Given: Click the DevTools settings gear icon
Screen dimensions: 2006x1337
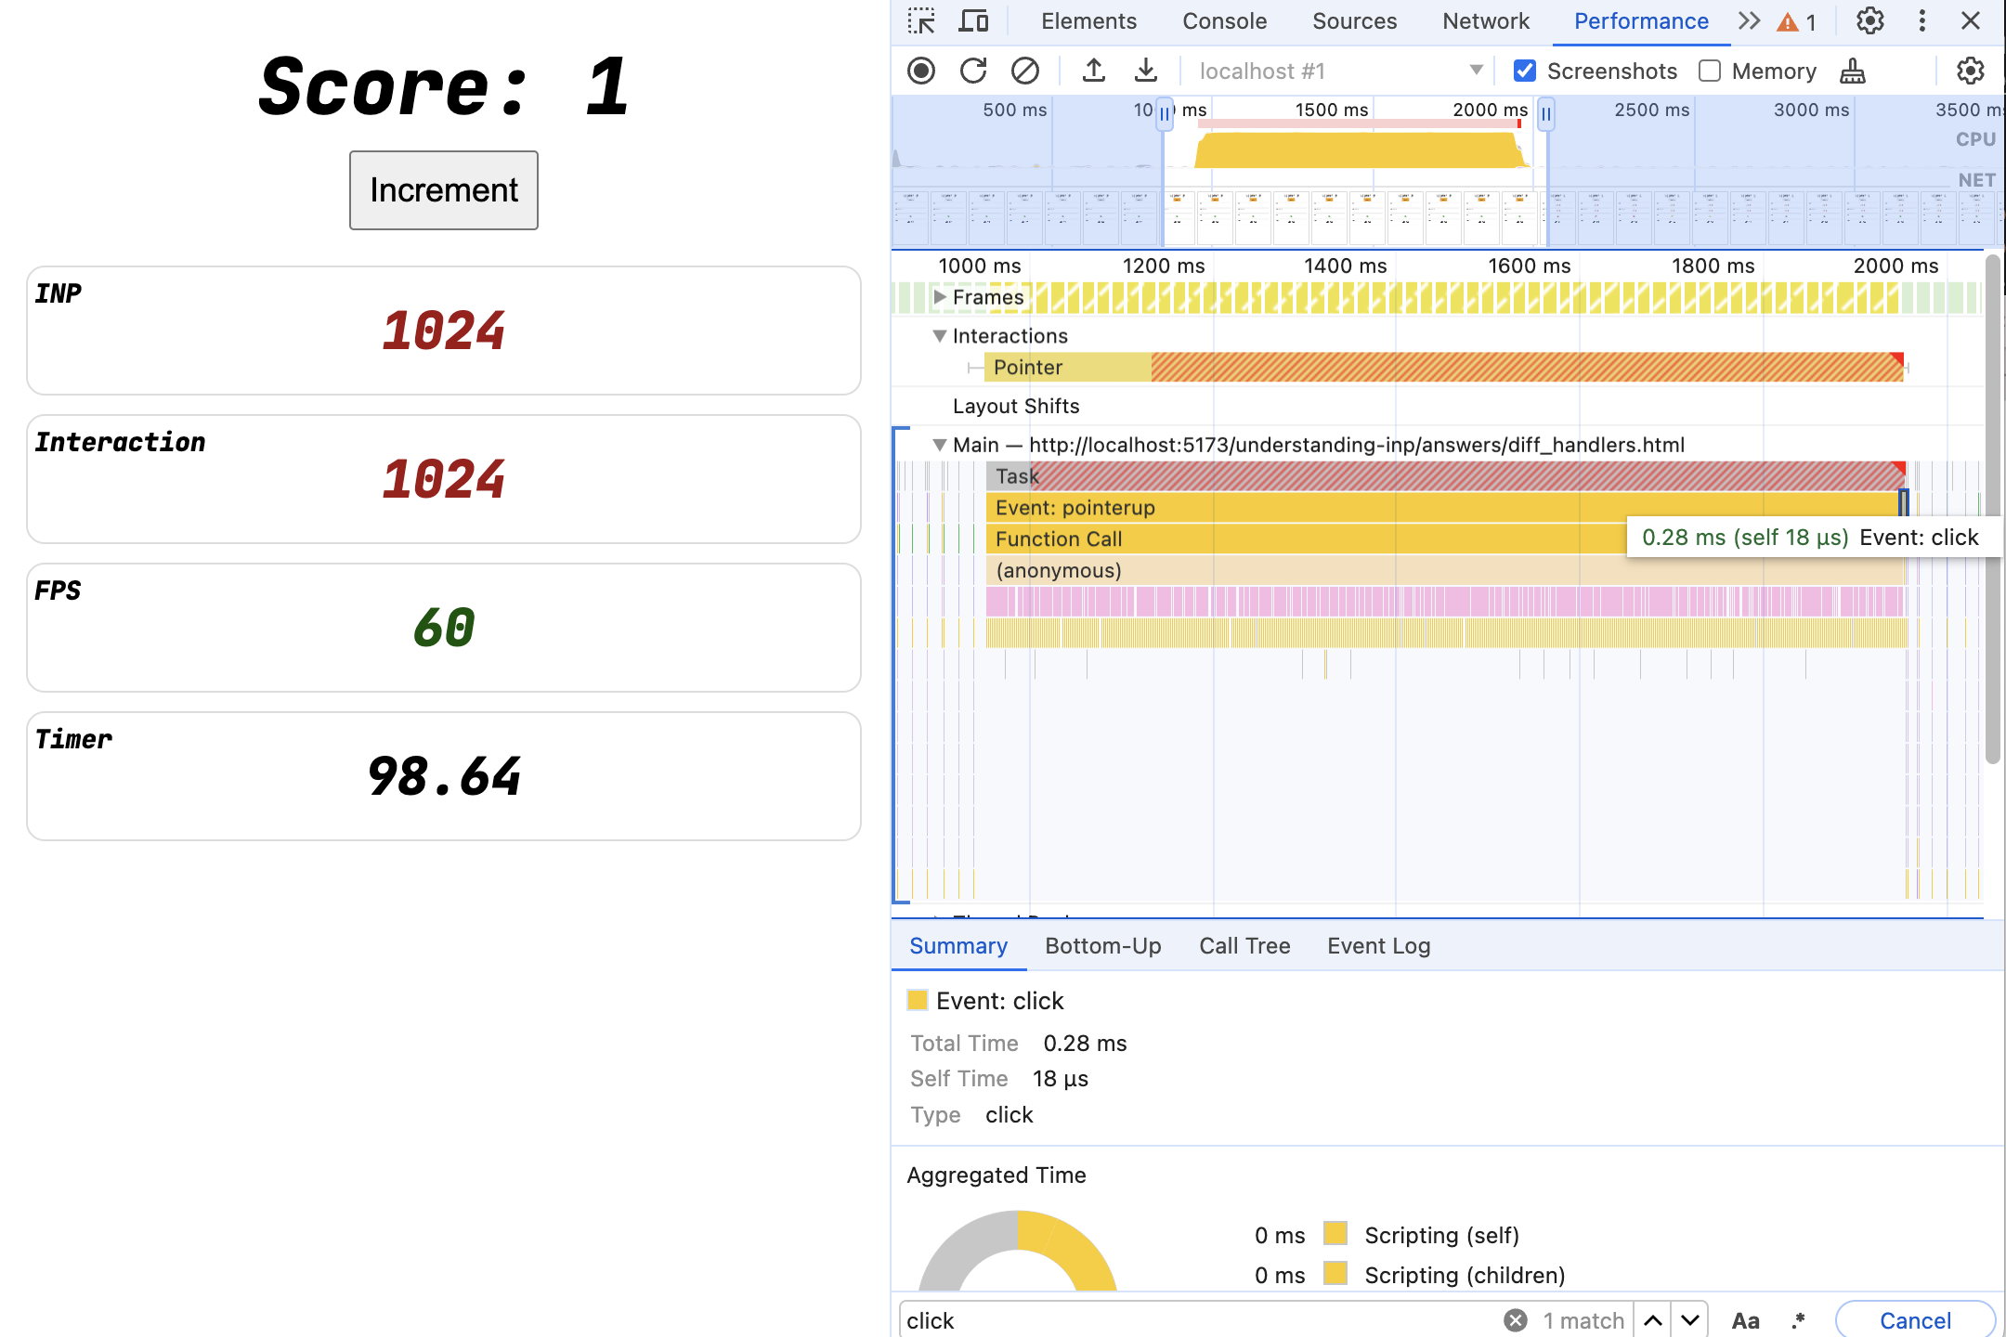Looking at the screenshot, I should 1870,20.
